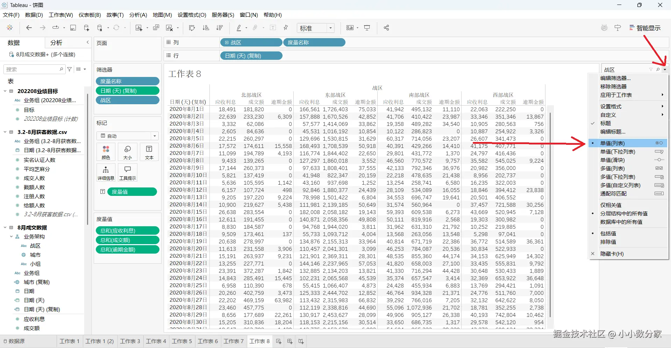671x348 pixels.
Task: Click the search icon on 战区 filter card
Action: pos(658,70)
